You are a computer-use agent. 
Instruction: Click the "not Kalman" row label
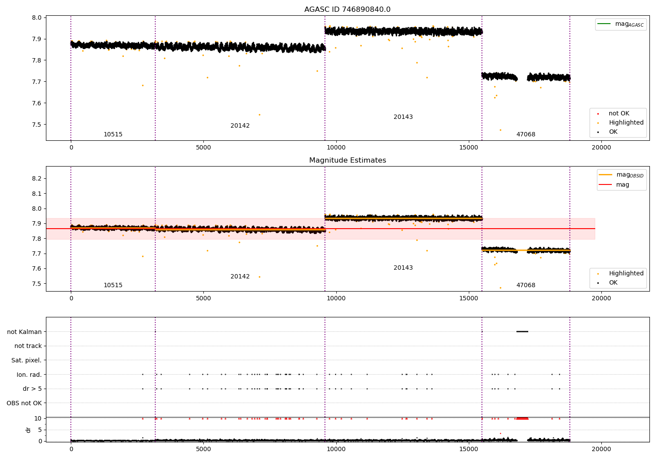point(24,332)
